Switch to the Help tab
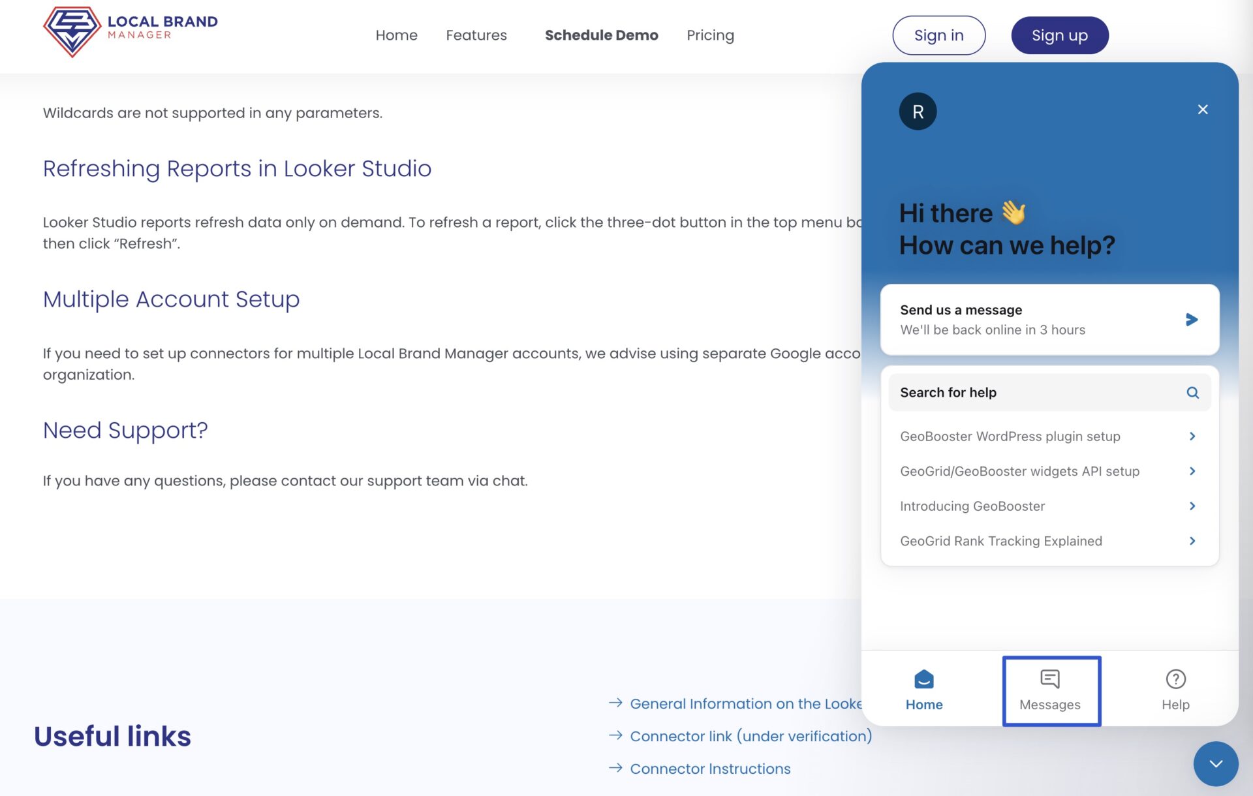1253x796 pixels. (1175, 690)
